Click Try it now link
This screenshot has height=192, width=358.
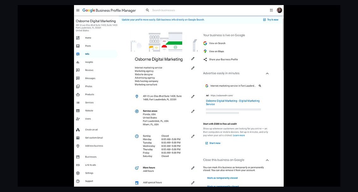point(271,20)
